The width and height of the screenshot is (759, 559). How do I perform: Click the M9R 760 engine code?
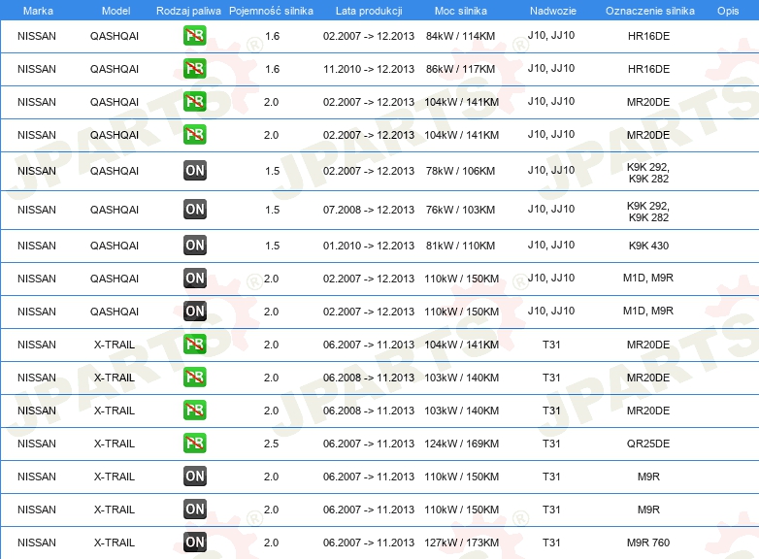[648, 543]
